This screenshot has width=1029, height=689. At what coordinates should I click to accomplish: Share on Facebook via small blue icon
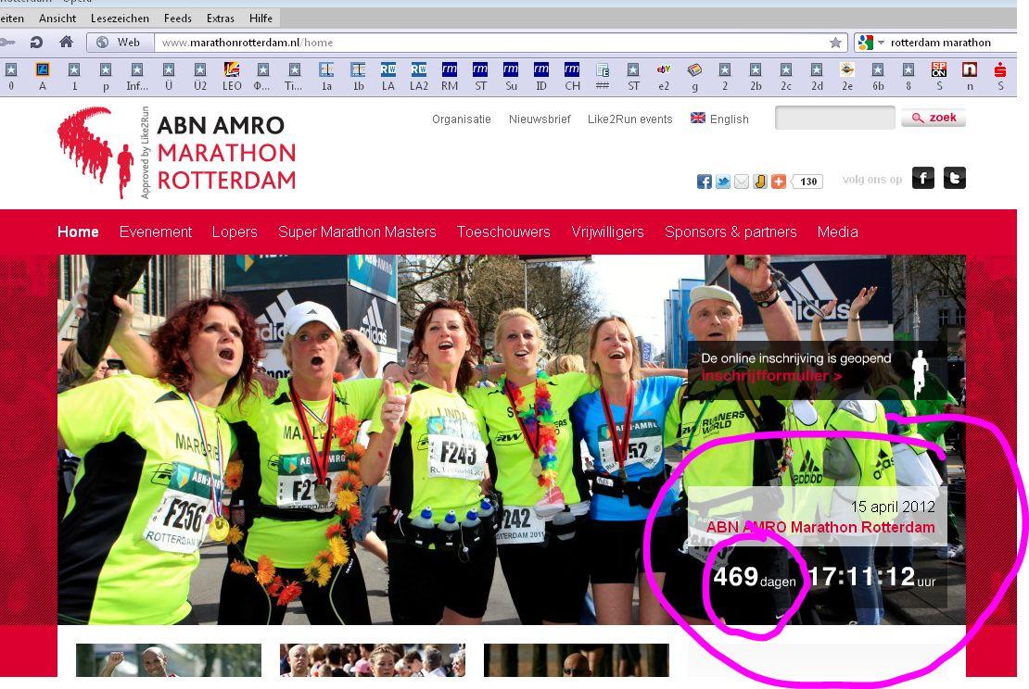pyautogui.click(x=705, y=182)
